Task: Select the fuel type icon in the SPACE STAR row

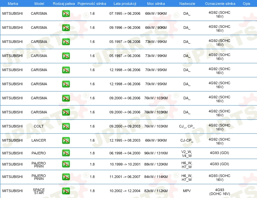Action: coord(66,191)
